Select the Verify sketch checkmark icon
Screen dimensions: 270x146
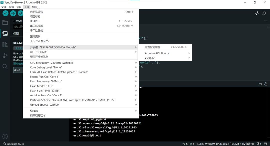5,13
